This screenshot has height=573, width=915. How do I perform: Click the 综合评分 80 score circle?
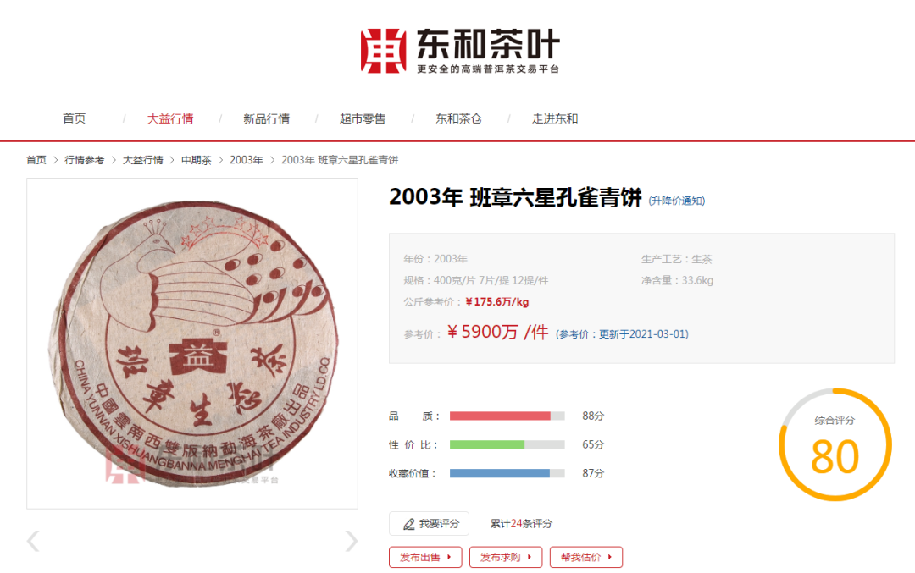click(x=835, y=444)
